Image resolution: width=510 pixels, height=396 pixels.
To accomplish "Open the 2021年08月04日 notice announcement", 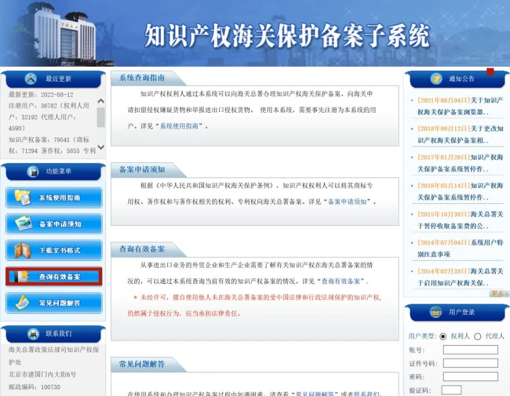I will click(459, 106).
